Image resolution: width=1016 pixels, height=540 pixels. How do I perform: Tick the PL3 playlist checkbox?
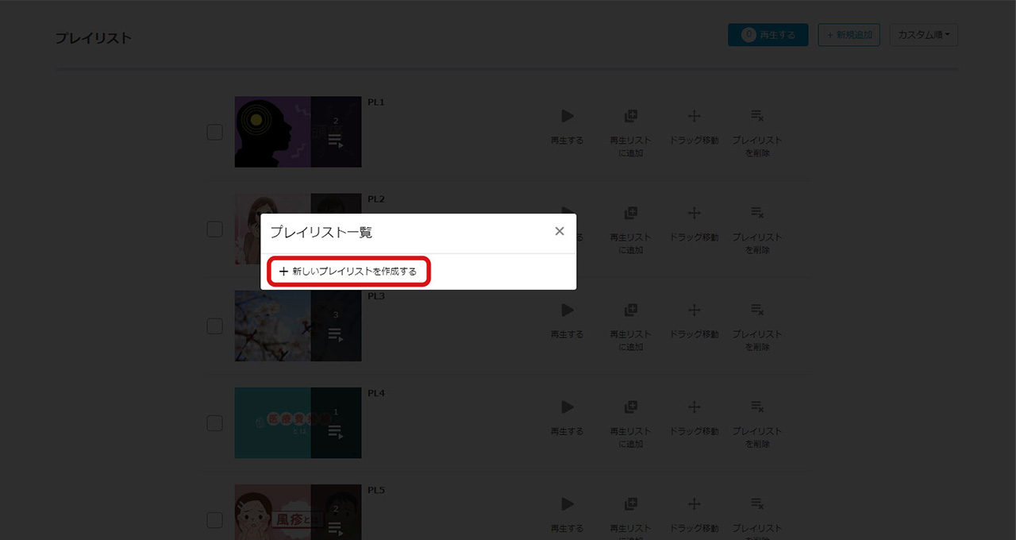pos(214,326)
